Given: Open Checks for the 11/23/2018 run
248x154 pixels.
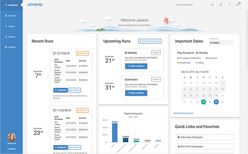Looking at the screenshot, I should coord(75,147).
